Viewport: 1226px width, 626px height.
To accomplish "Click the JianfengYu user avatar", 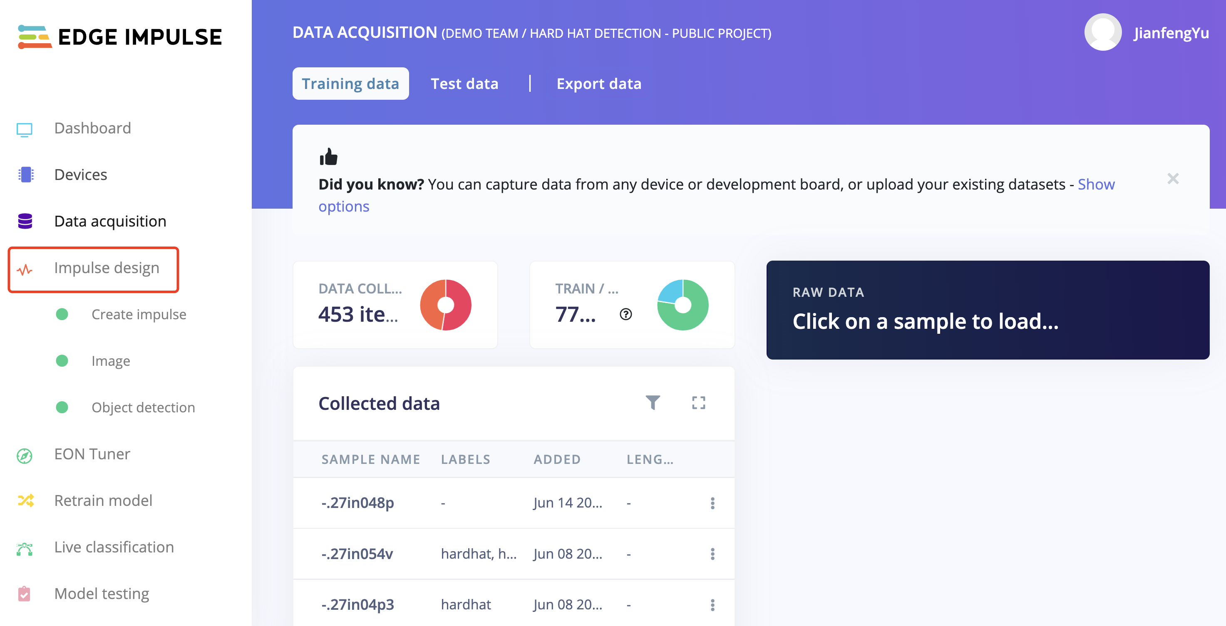I will pyautogui.click(x=1102, y=32).
